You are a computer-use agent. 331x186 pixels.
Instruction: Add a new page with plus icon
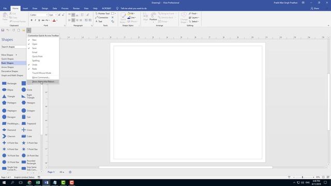70,172
